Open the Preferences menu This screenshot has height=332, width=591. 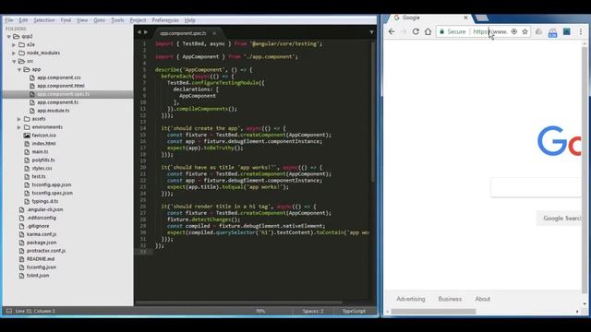coord(165,20)
